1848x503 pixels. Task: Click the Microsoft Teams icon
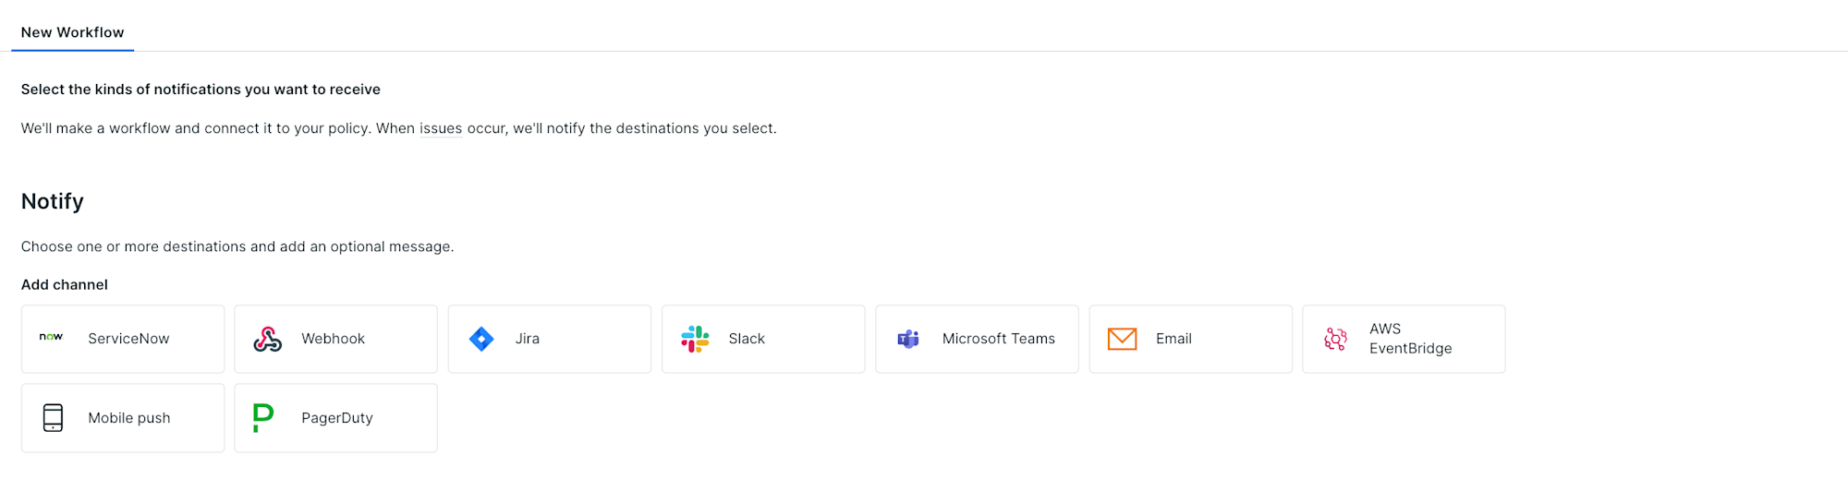click(908, 340)
